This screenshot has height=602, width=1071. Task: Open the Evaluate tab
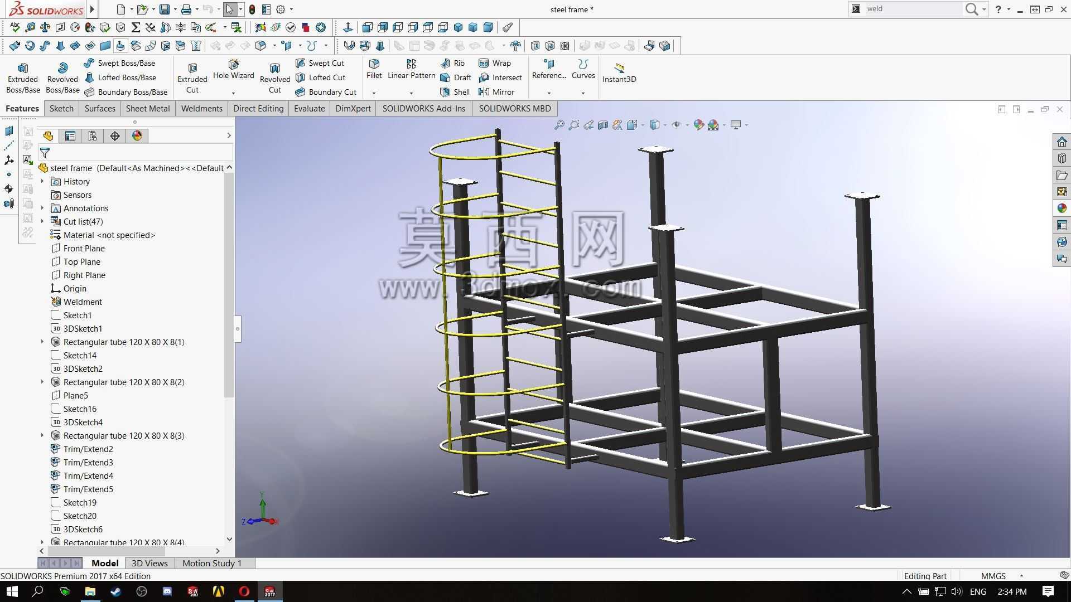tap(310, 108)
